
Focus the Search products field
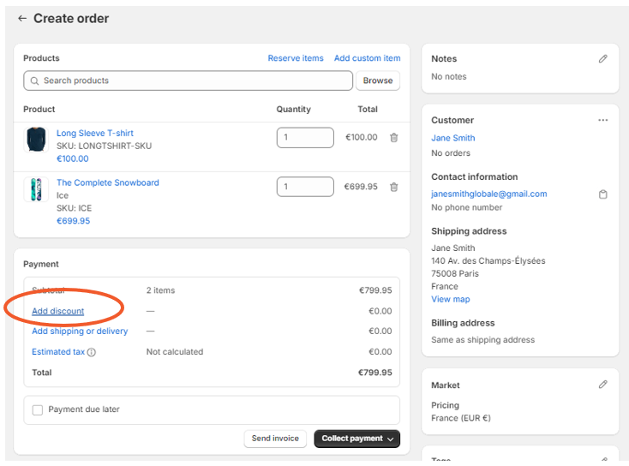(x=189, y=81)
